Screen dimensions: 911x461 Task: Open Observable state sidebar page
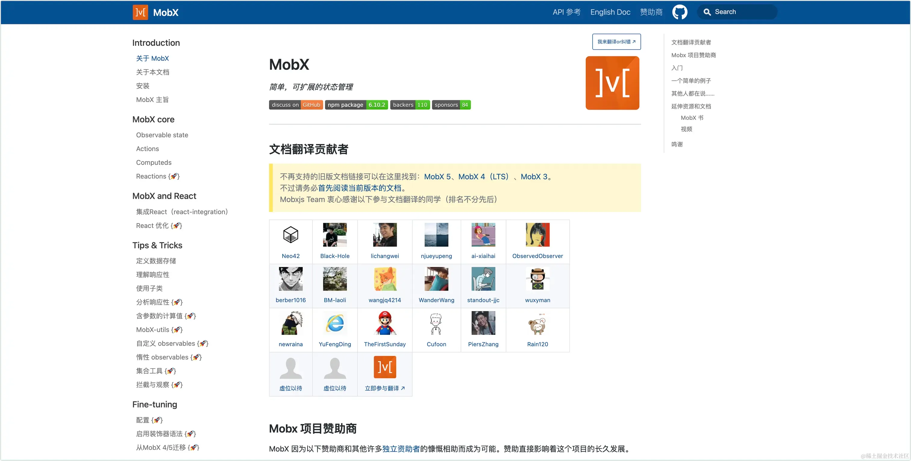(x=162, y=135)
